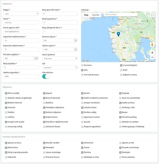Click the Google logo on the map

[x=85, y=61]
